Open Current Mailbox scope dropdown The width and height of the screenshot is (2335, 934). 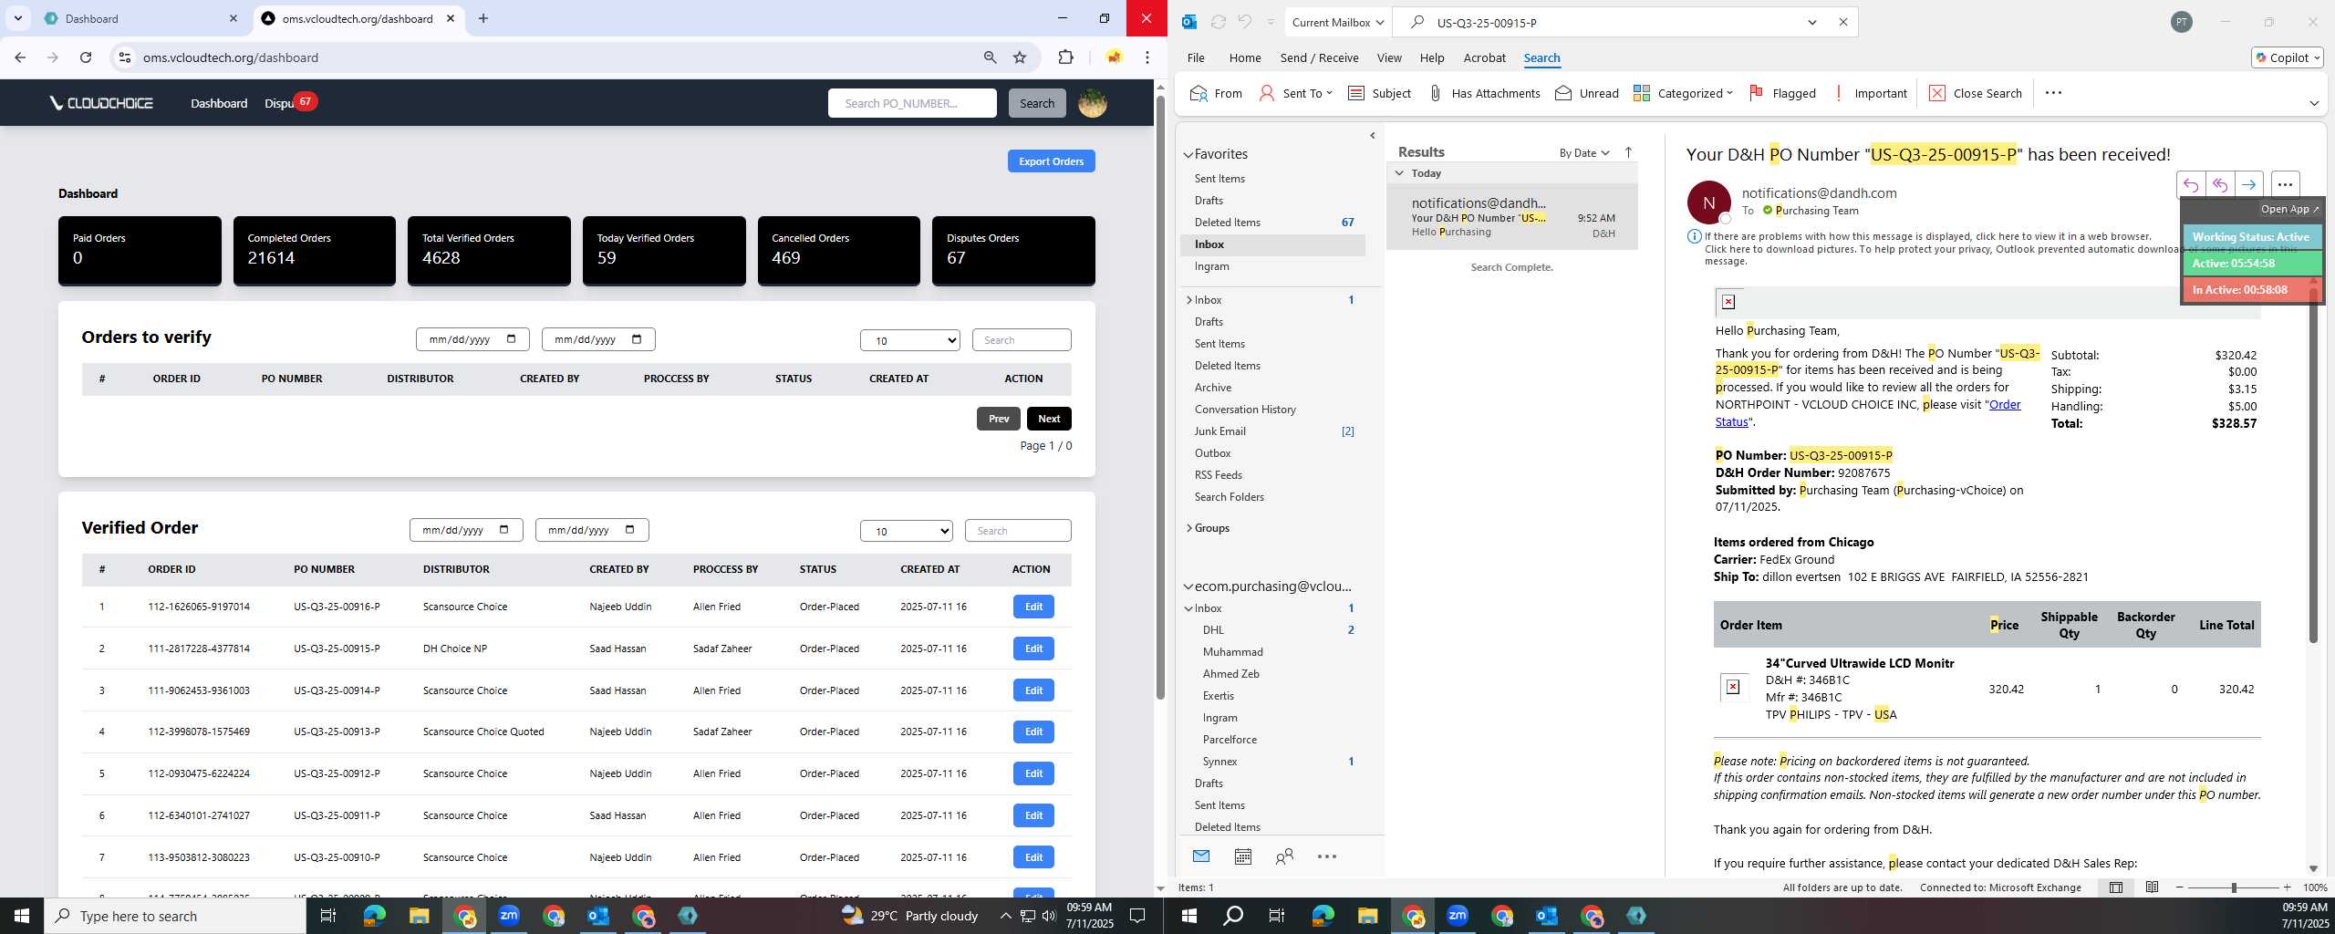[1338, 22]
